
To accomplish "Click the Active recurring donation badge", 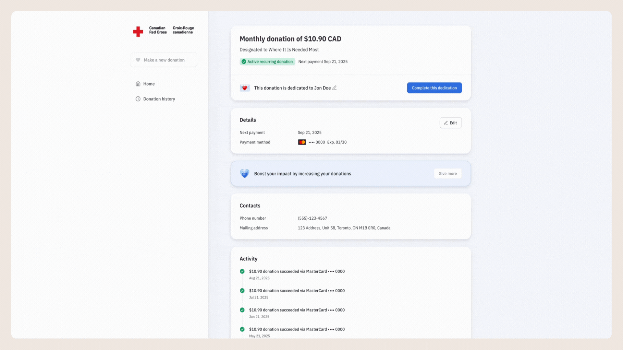I will click(x=267, y=62).
